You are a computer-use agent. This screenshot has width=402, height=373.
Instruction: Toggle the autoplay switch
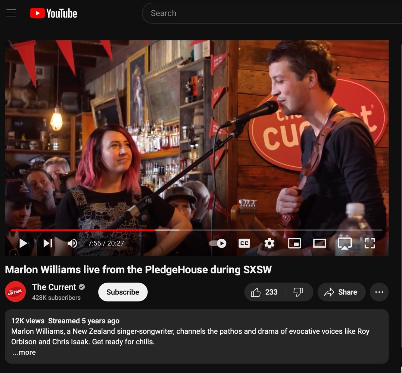(x=218, y=243)
